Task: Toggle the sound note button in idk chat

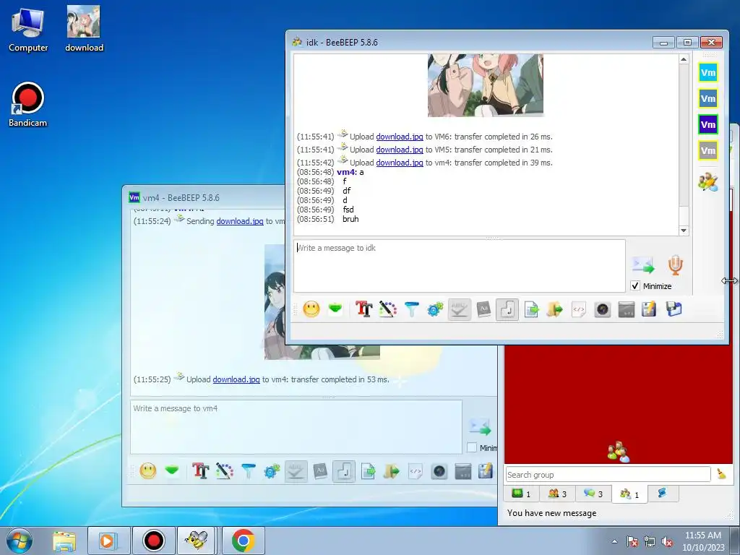Action: click(x=507, y=309)
